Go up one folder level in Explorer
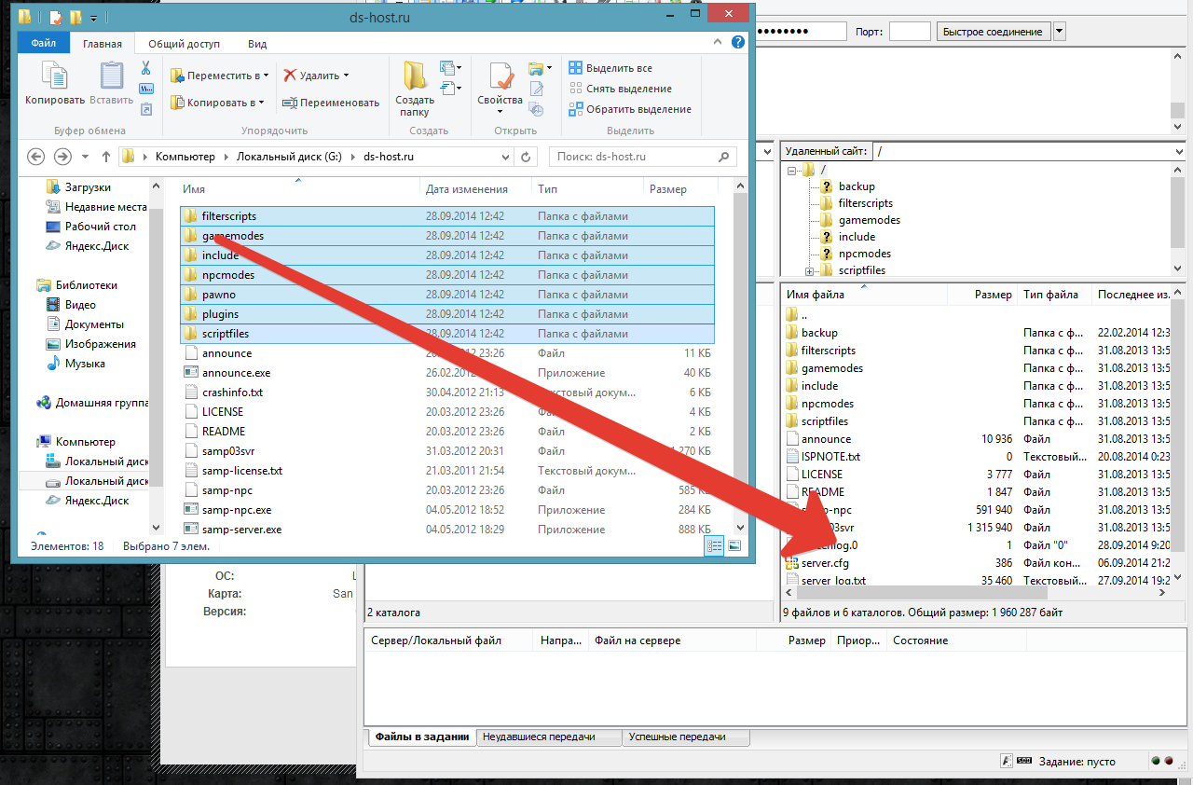Screen dimensions: 1193x785 [105, 157]
